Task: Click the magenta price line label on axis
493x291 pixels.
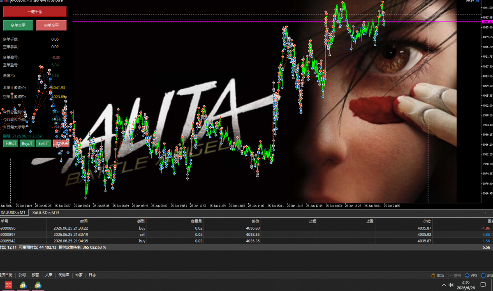Action: point(487,22)
